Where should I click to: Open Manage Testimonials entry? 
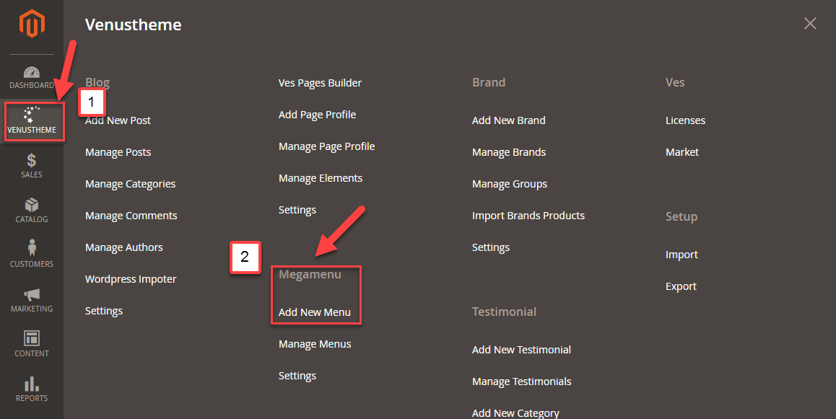click(x=521, y=381)
